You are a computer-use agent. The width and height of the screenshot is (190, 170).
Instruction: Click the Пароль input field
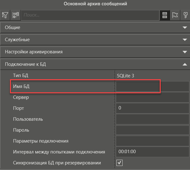[152, 130]
